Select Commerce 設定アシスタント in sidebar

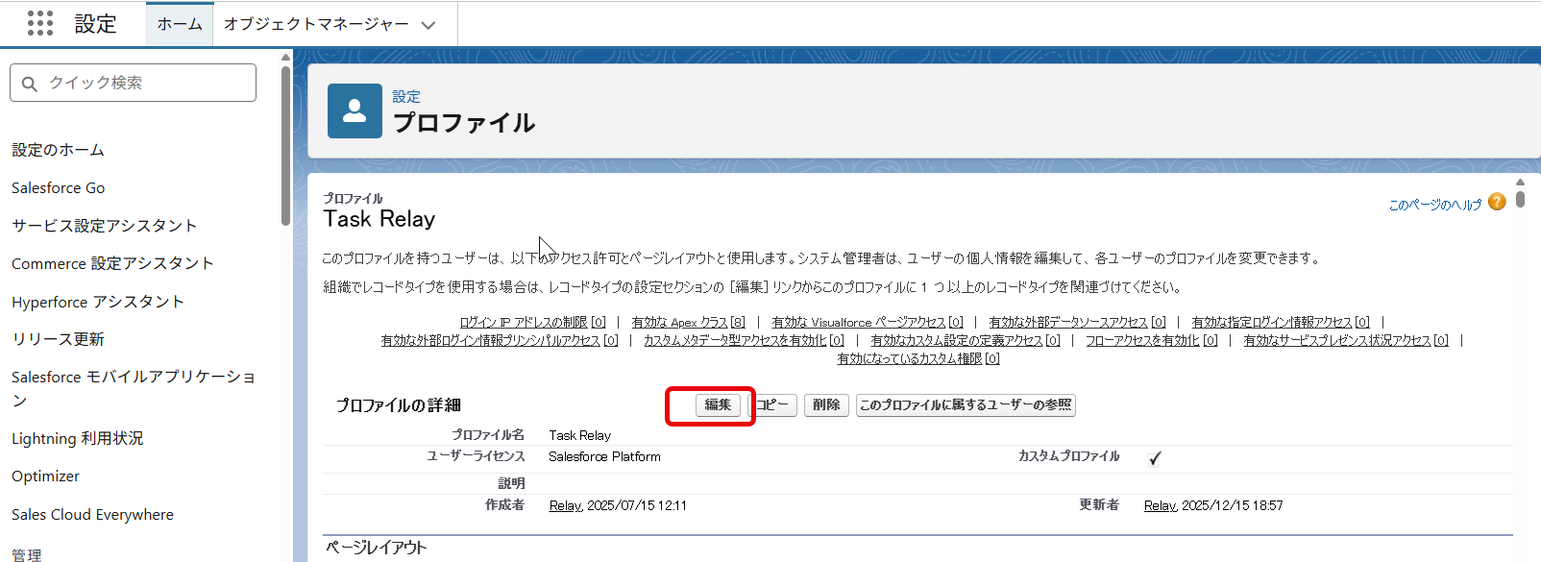[x=112, y=263]
